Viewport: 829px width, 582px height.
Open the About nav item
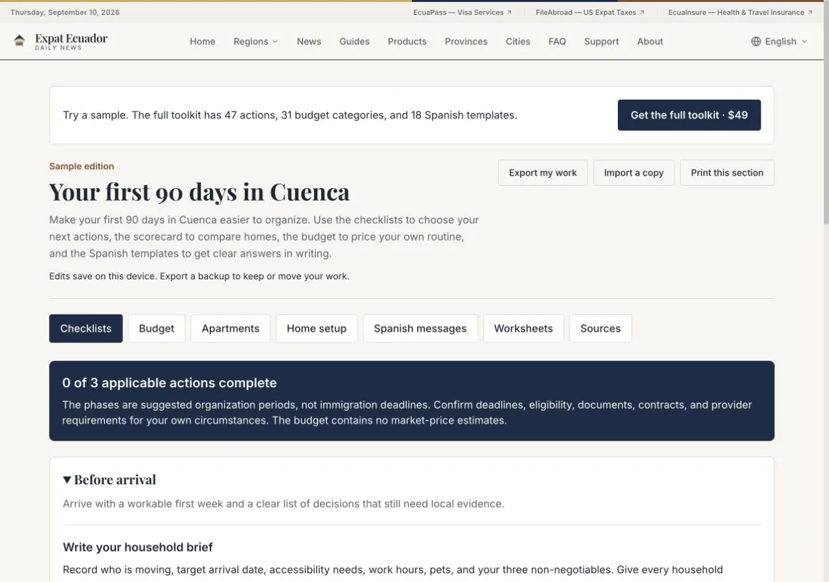(650, 41)
